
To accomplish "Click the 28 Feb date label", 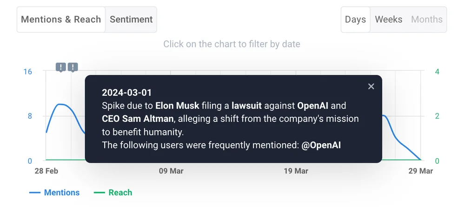I will (x=46, y=171).
